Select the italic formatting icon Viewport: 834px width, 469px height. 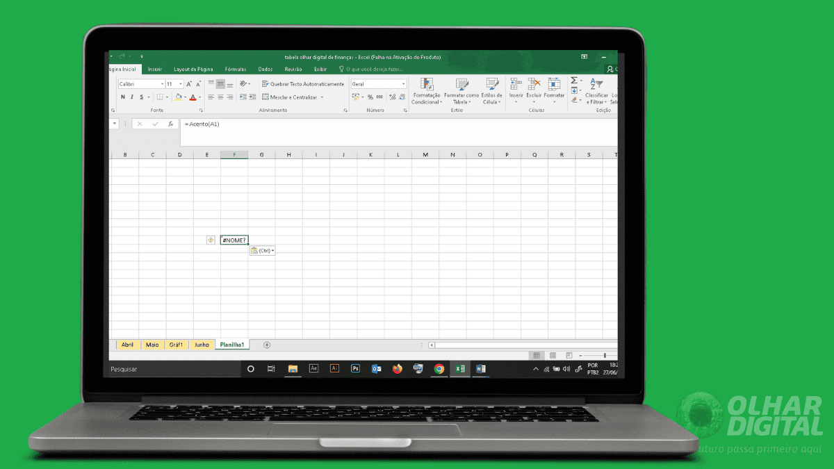click(x=132, y=97)
